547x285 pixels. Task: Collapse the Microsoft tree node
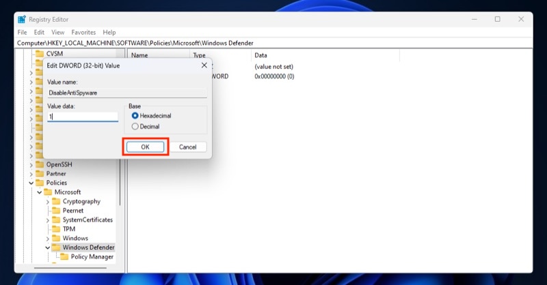[x=40, y=192]
